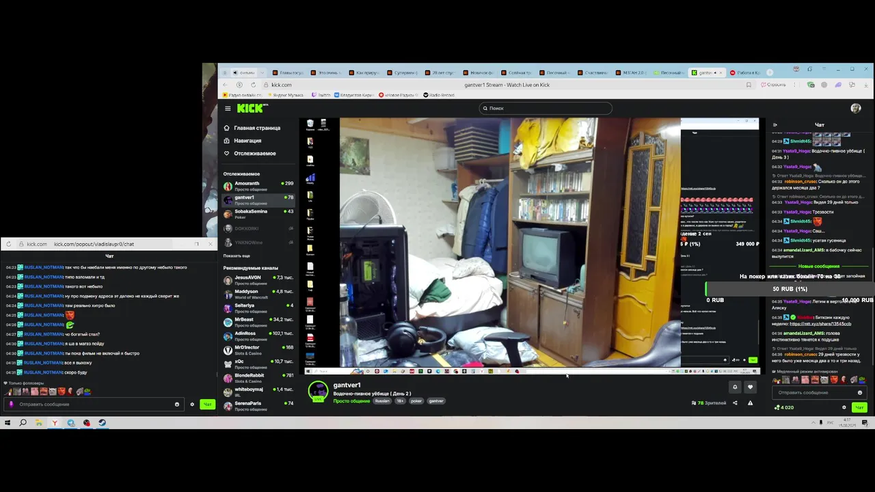The width and height of the screenshot is (875, 492).
Task: Switch to the МЗГАН 2.0 browser tab
Action: tap(630, 72)
